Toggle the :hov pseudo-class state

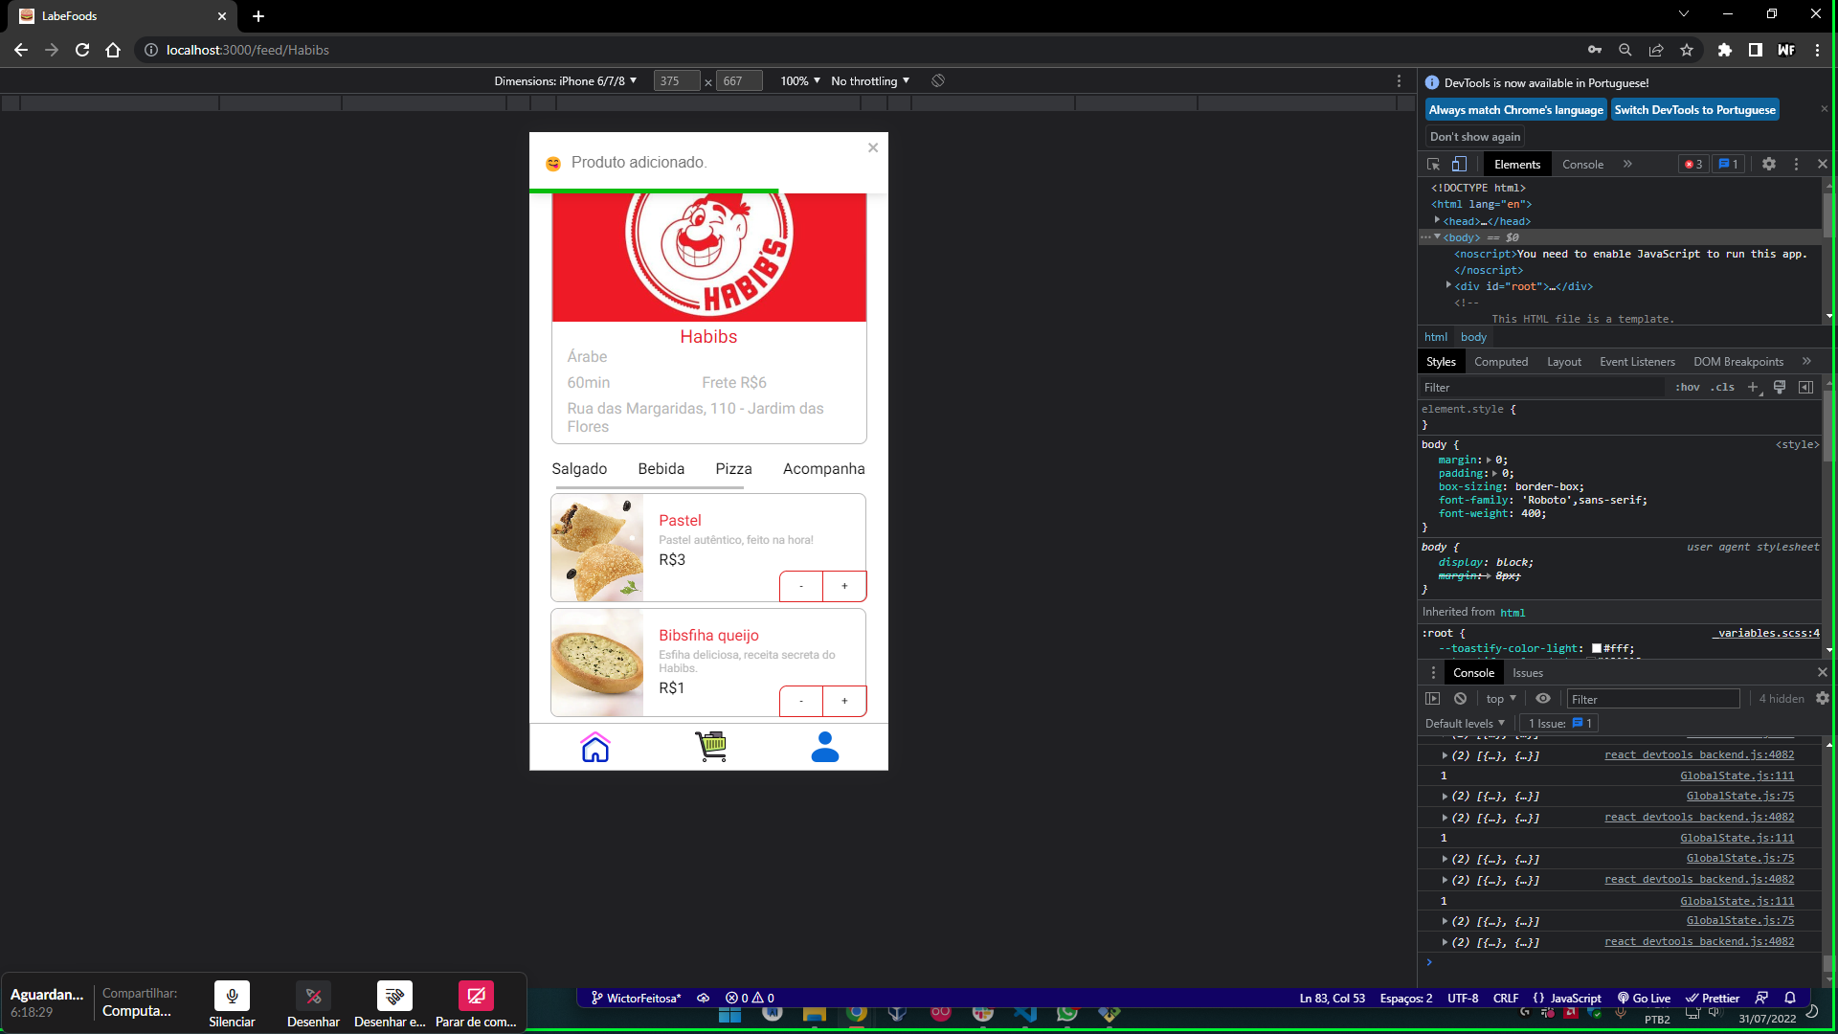tap(1688, 387)
